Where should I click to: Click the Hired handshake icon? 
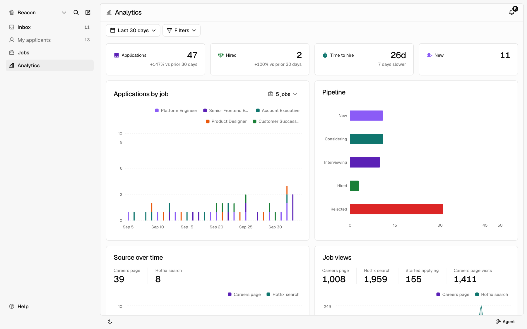[221, 55]
